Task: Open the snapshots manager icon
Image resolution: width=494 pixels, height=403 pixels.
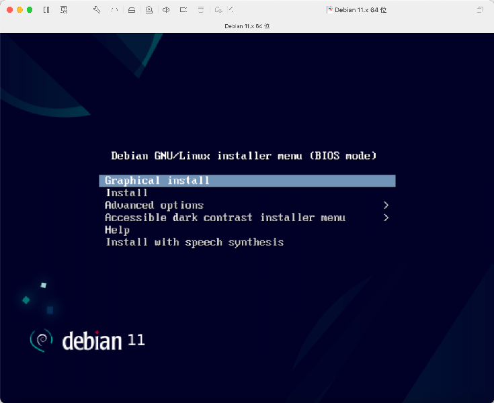Action: click(x=64, y=10)
